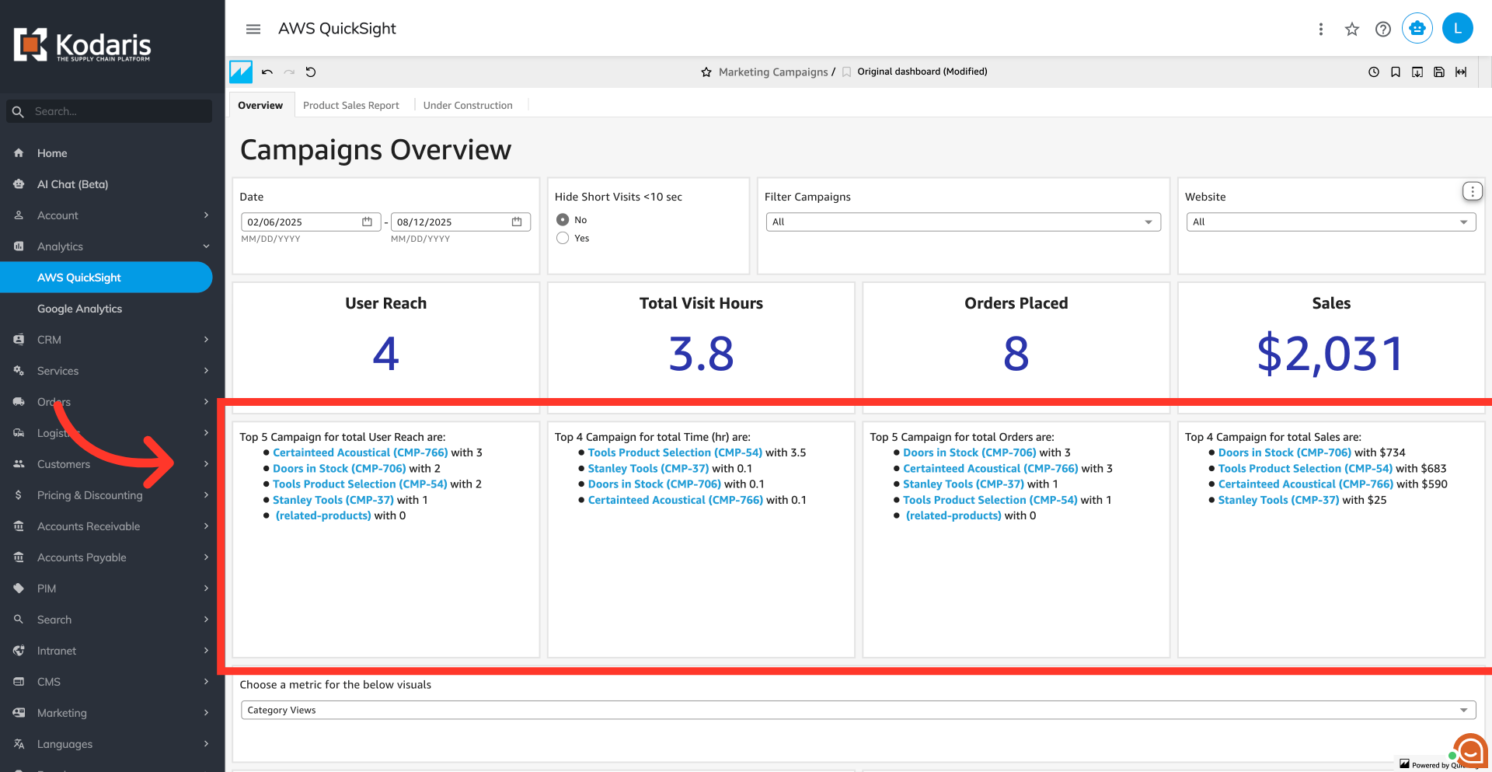Click the save icon in dashboard toolbar

[x=1439, y=72]
